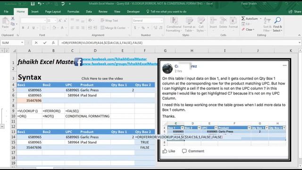Viewport: 302px width, 170px height.
Task: Open the post's three-dots options menu
Action: tap(285, 66)
